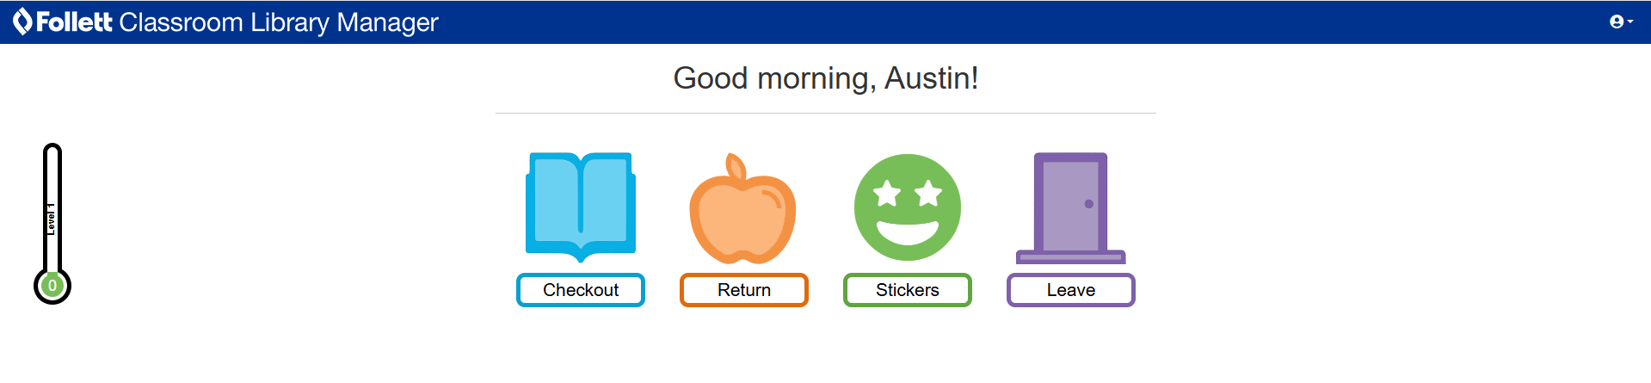Click the green thermometer bulb showing 0
Viewport: 1651px width, 383px height.
coord(52,286)
